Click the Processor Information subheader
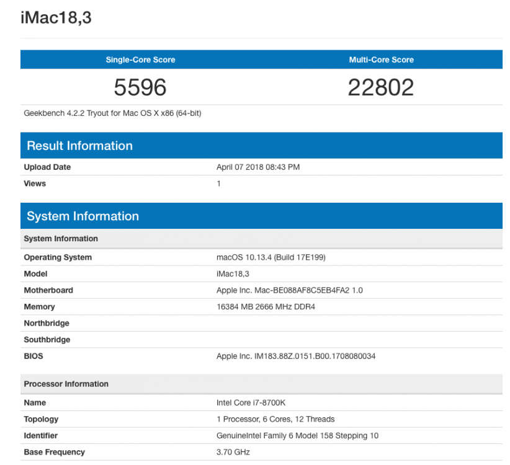The height and width of the screenshot is (465, 510). [261, 384]
